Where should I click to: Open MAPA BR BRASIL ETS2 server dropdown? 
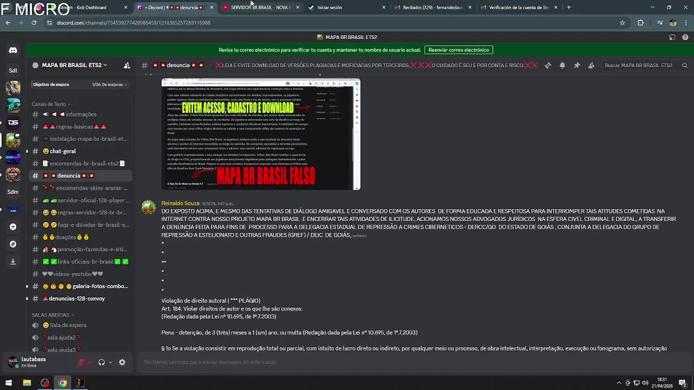point(75,65)
